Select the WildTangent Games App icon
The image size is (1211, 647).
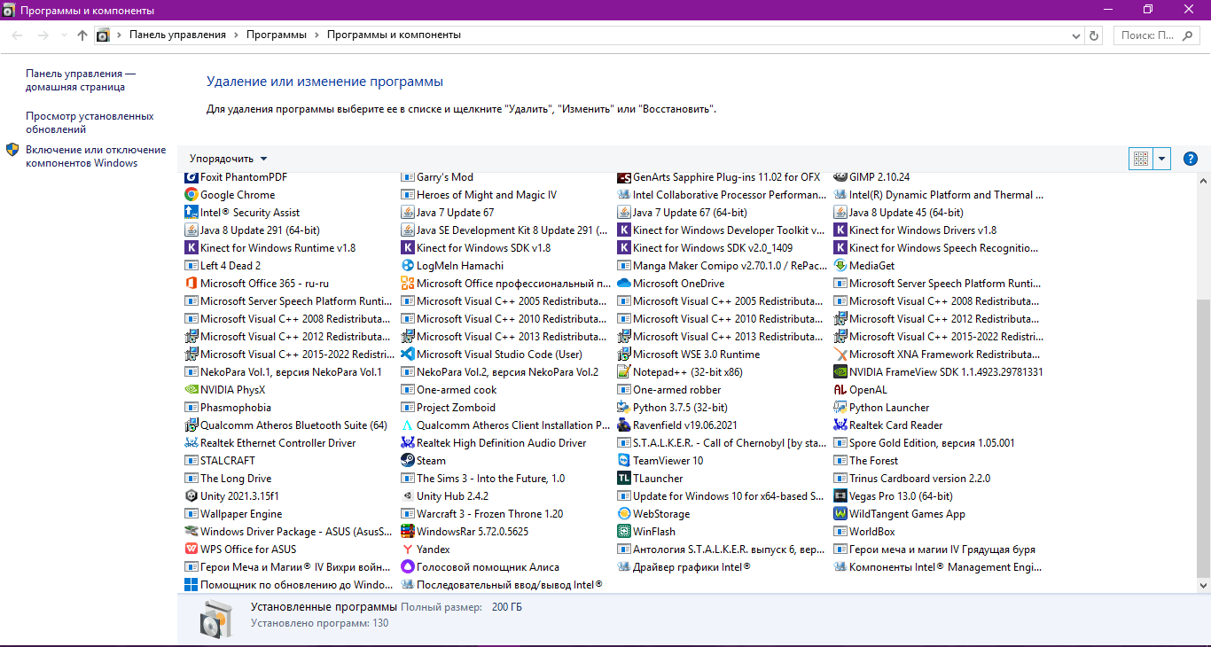click(x=840, y=514)
